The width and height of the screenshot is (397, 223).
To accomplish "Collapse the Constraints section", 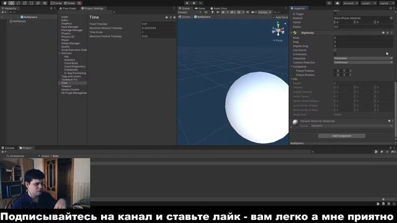I will pos(292,66).
